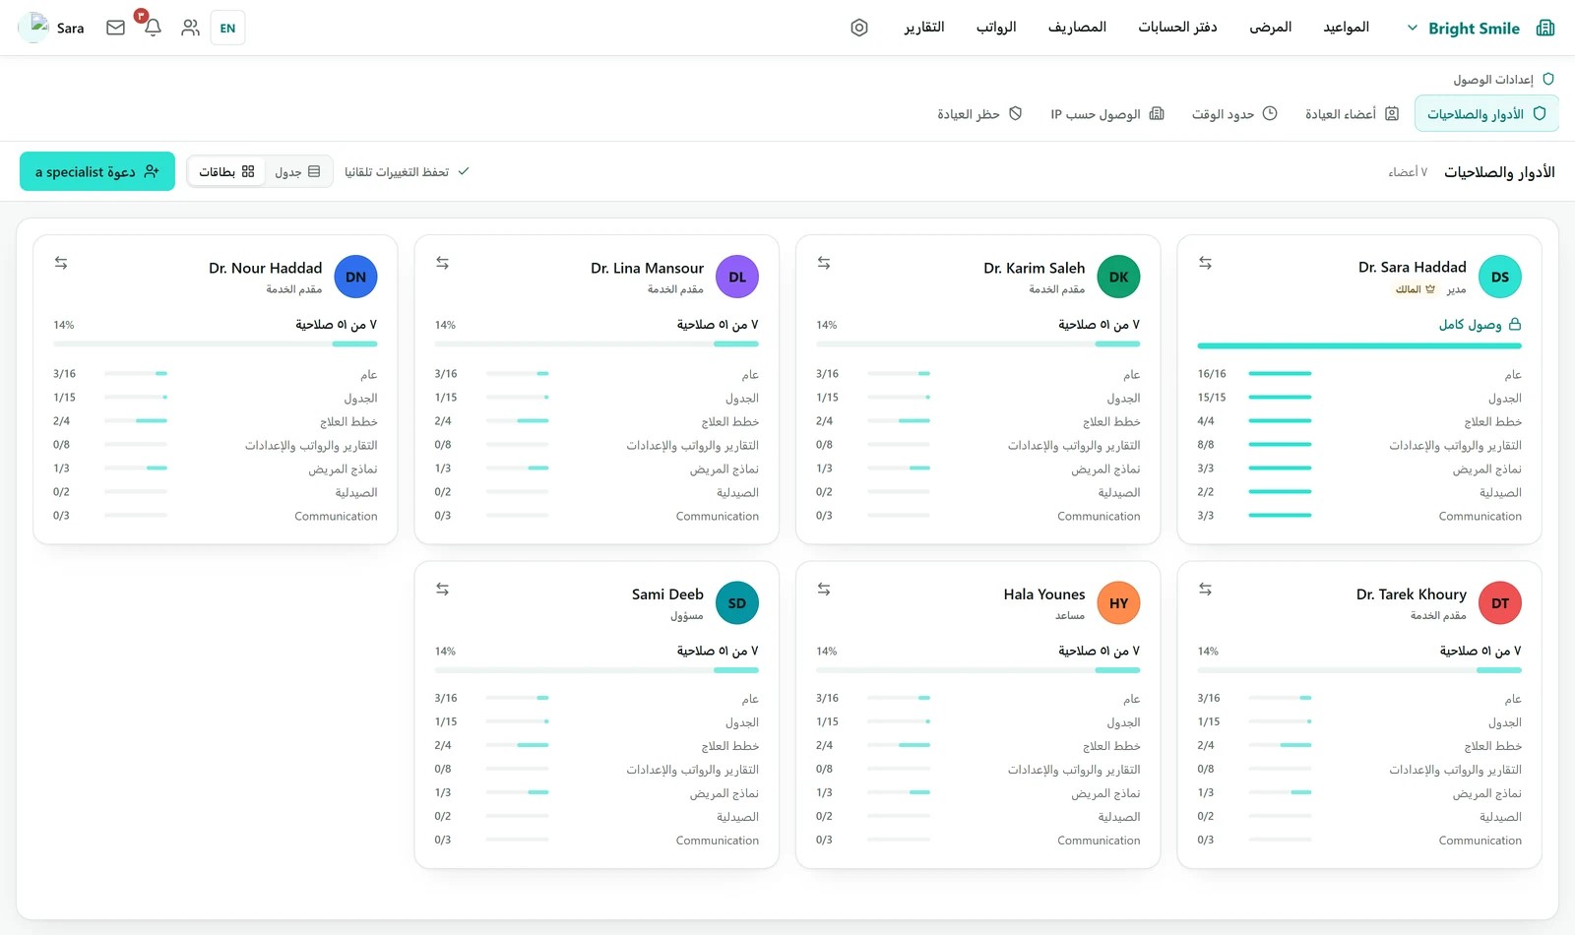
Task: Go to التقارير in top navigation
Action: tap(924, 27)
